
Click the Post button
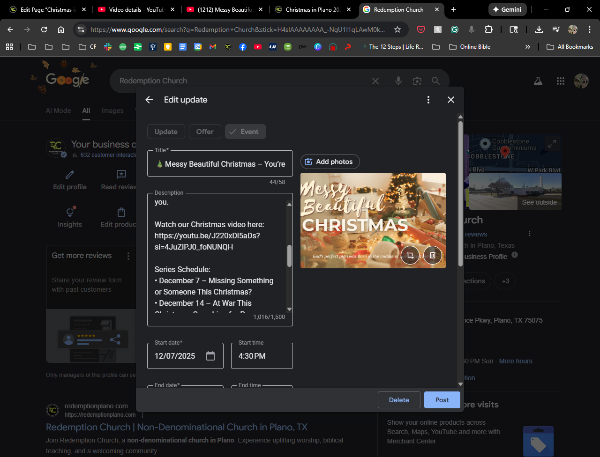tap(442, 400)
